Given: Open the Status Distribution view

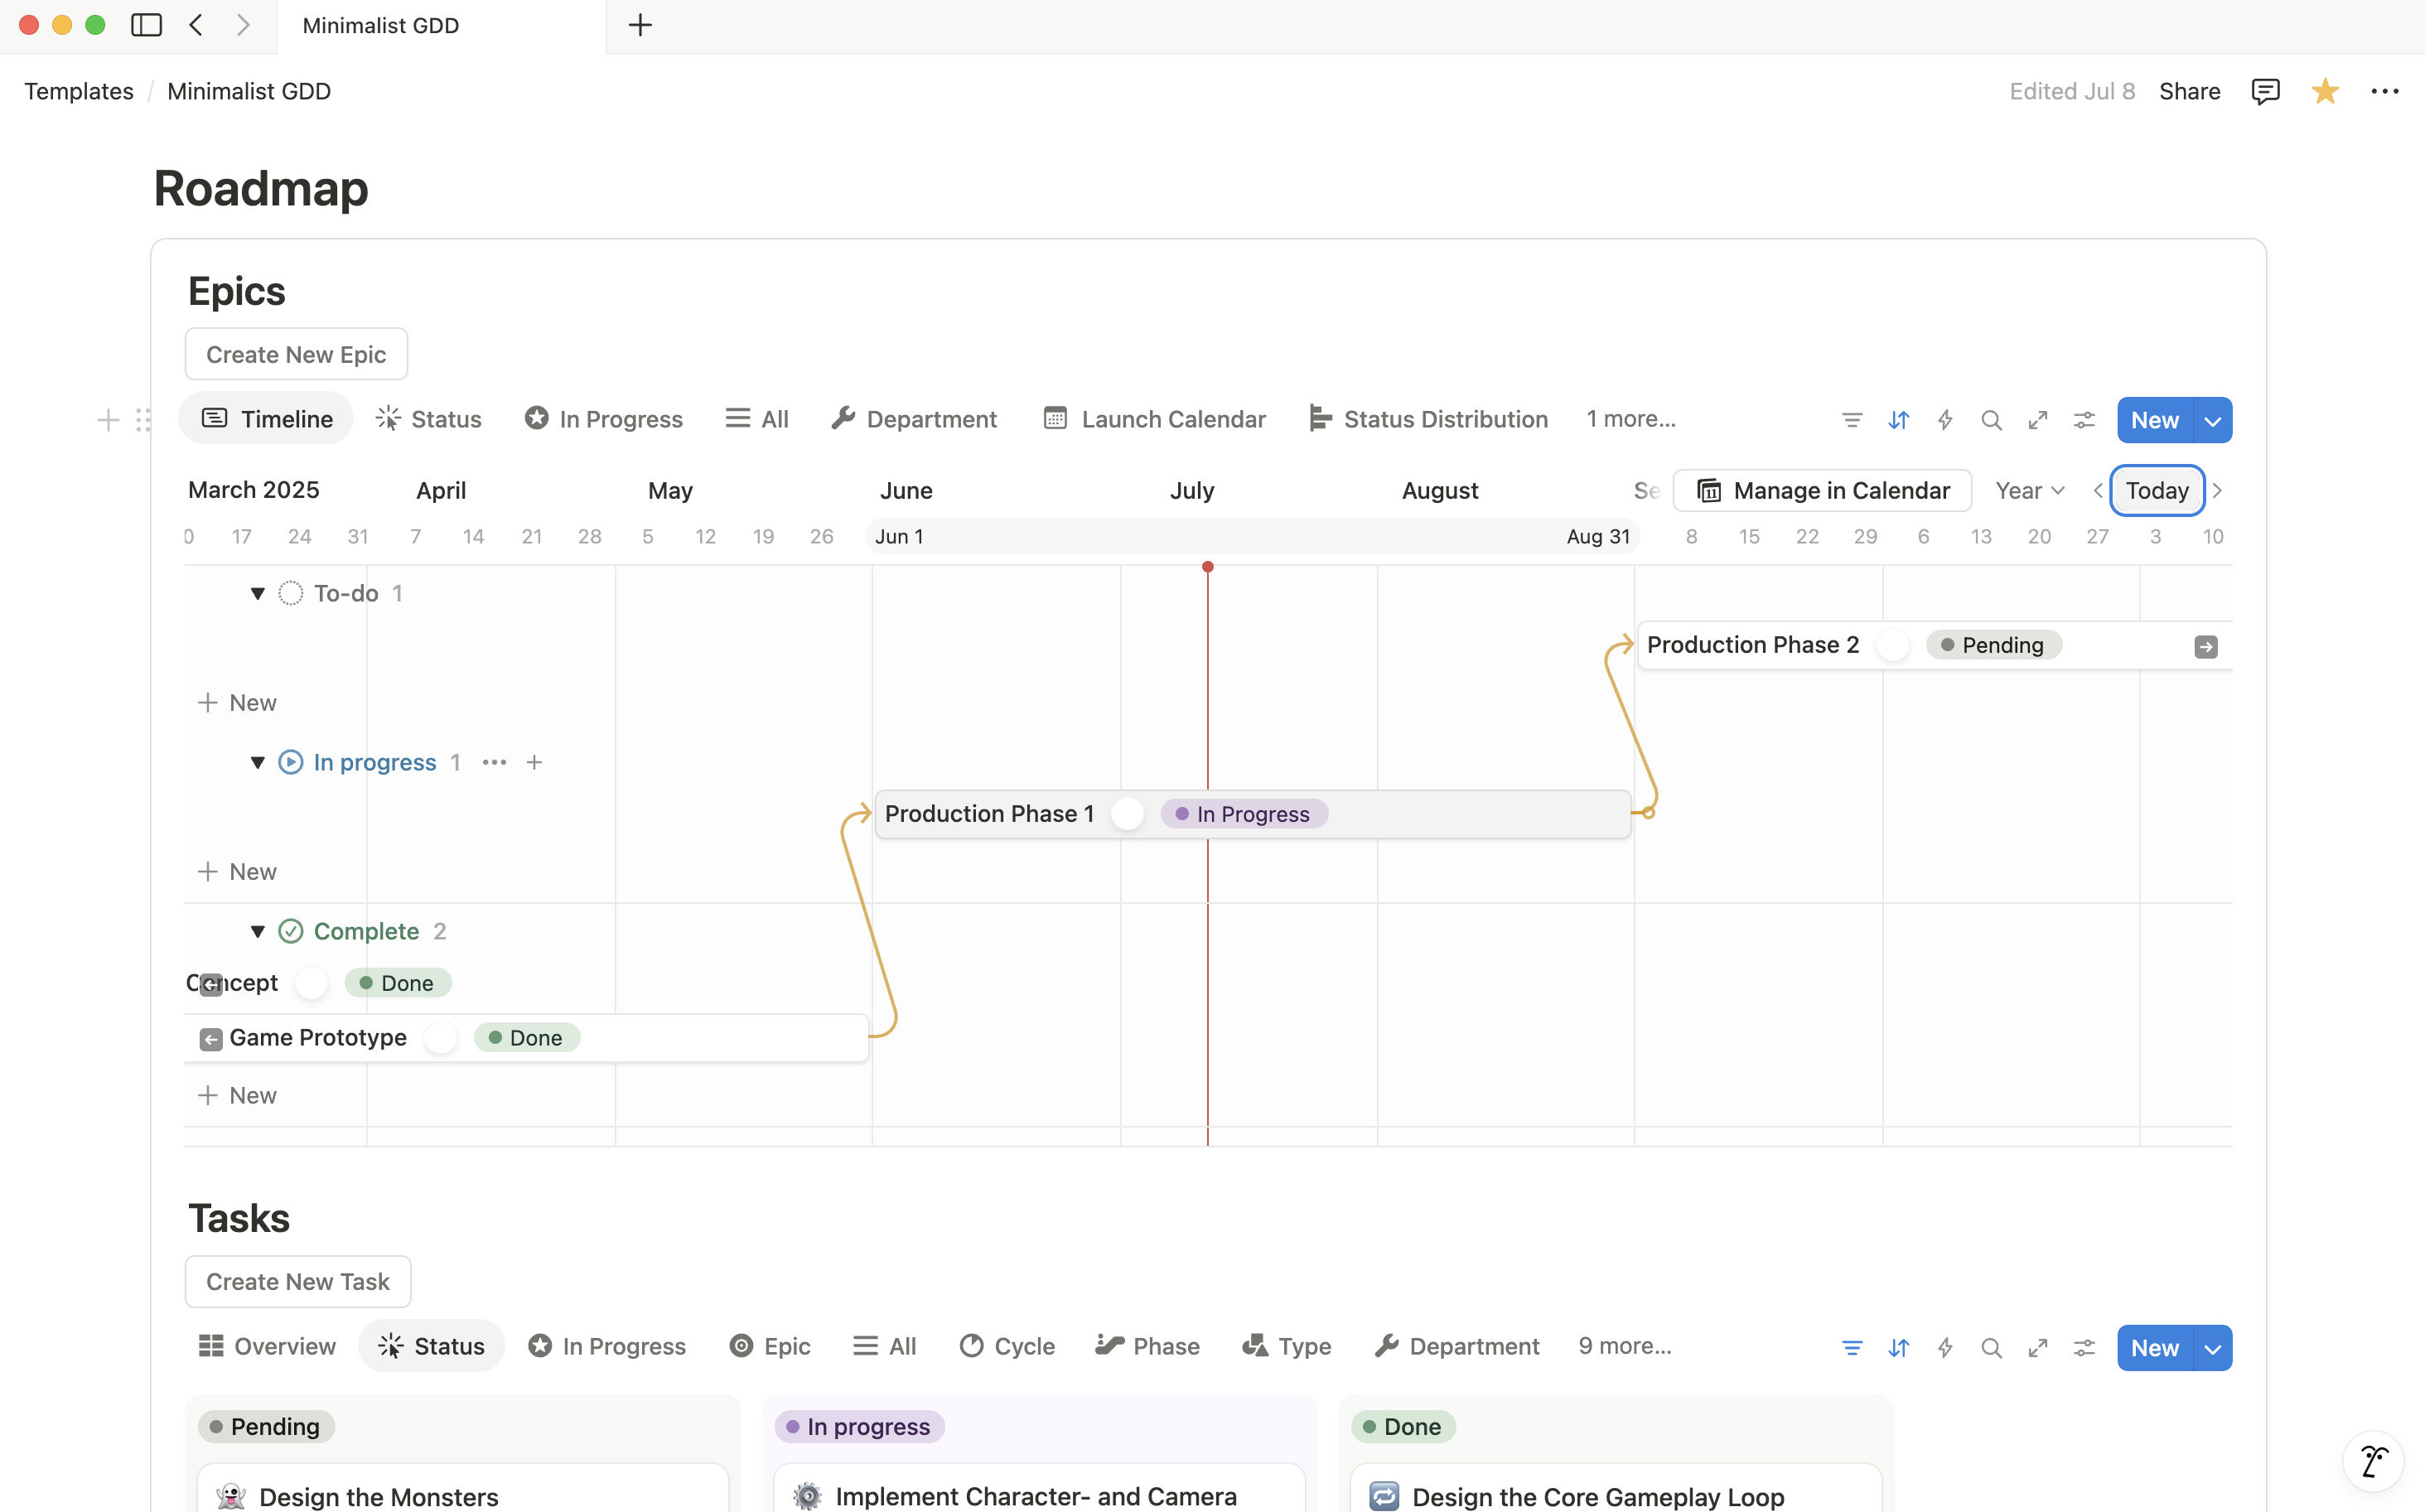Looking at the screenshot, I should pyautogui.click(x=1428, y=419).
